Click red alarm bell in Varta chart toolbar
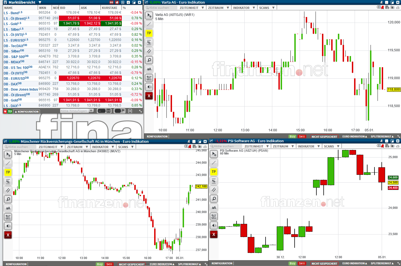The width and height of the screenshot is (401, 266). click(383, 7)
